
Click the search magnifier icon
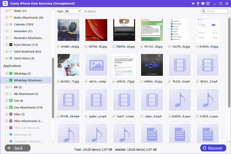tap(204, 11)
